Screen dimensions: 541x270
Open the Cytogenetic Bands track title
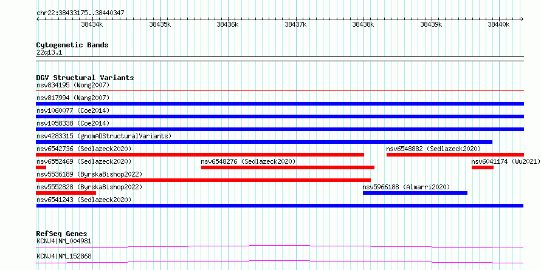[x=72, y=45]
